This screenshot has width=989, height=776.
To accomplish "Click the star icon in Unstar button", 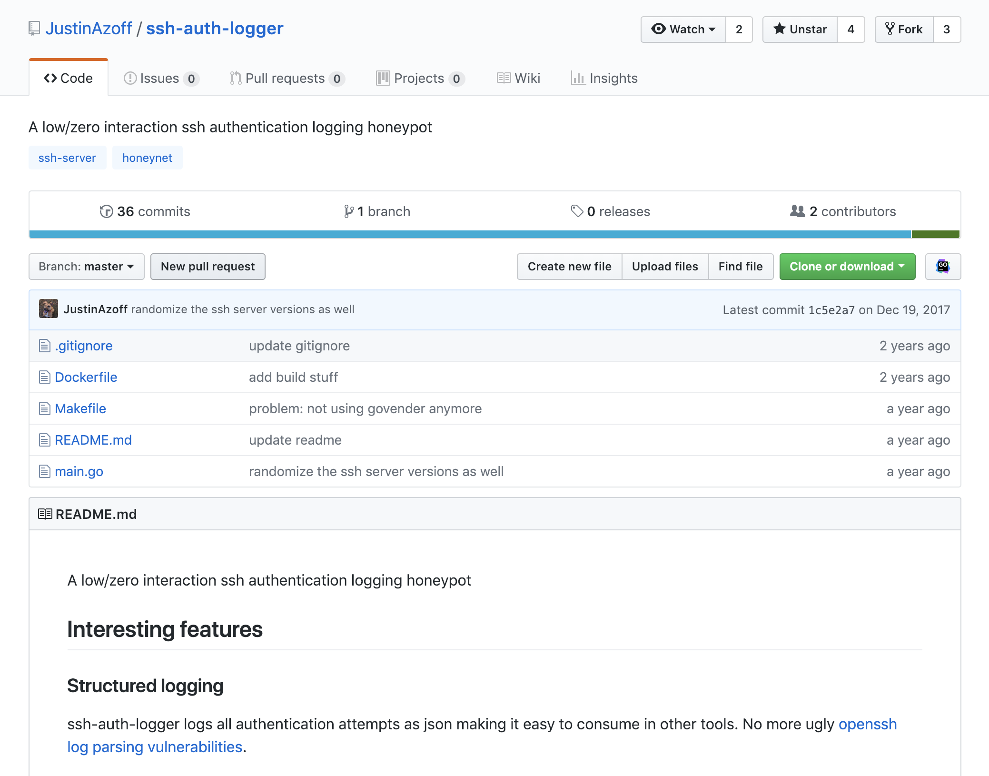I will coord(779,29).
